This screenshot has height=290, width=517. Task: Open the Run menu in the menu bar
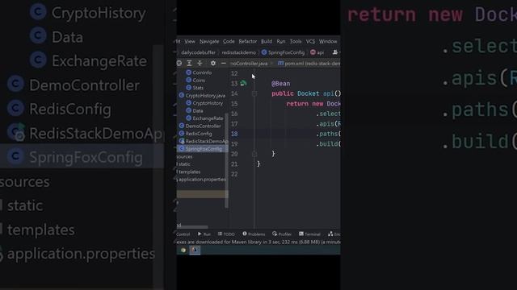tap(281, 41)
